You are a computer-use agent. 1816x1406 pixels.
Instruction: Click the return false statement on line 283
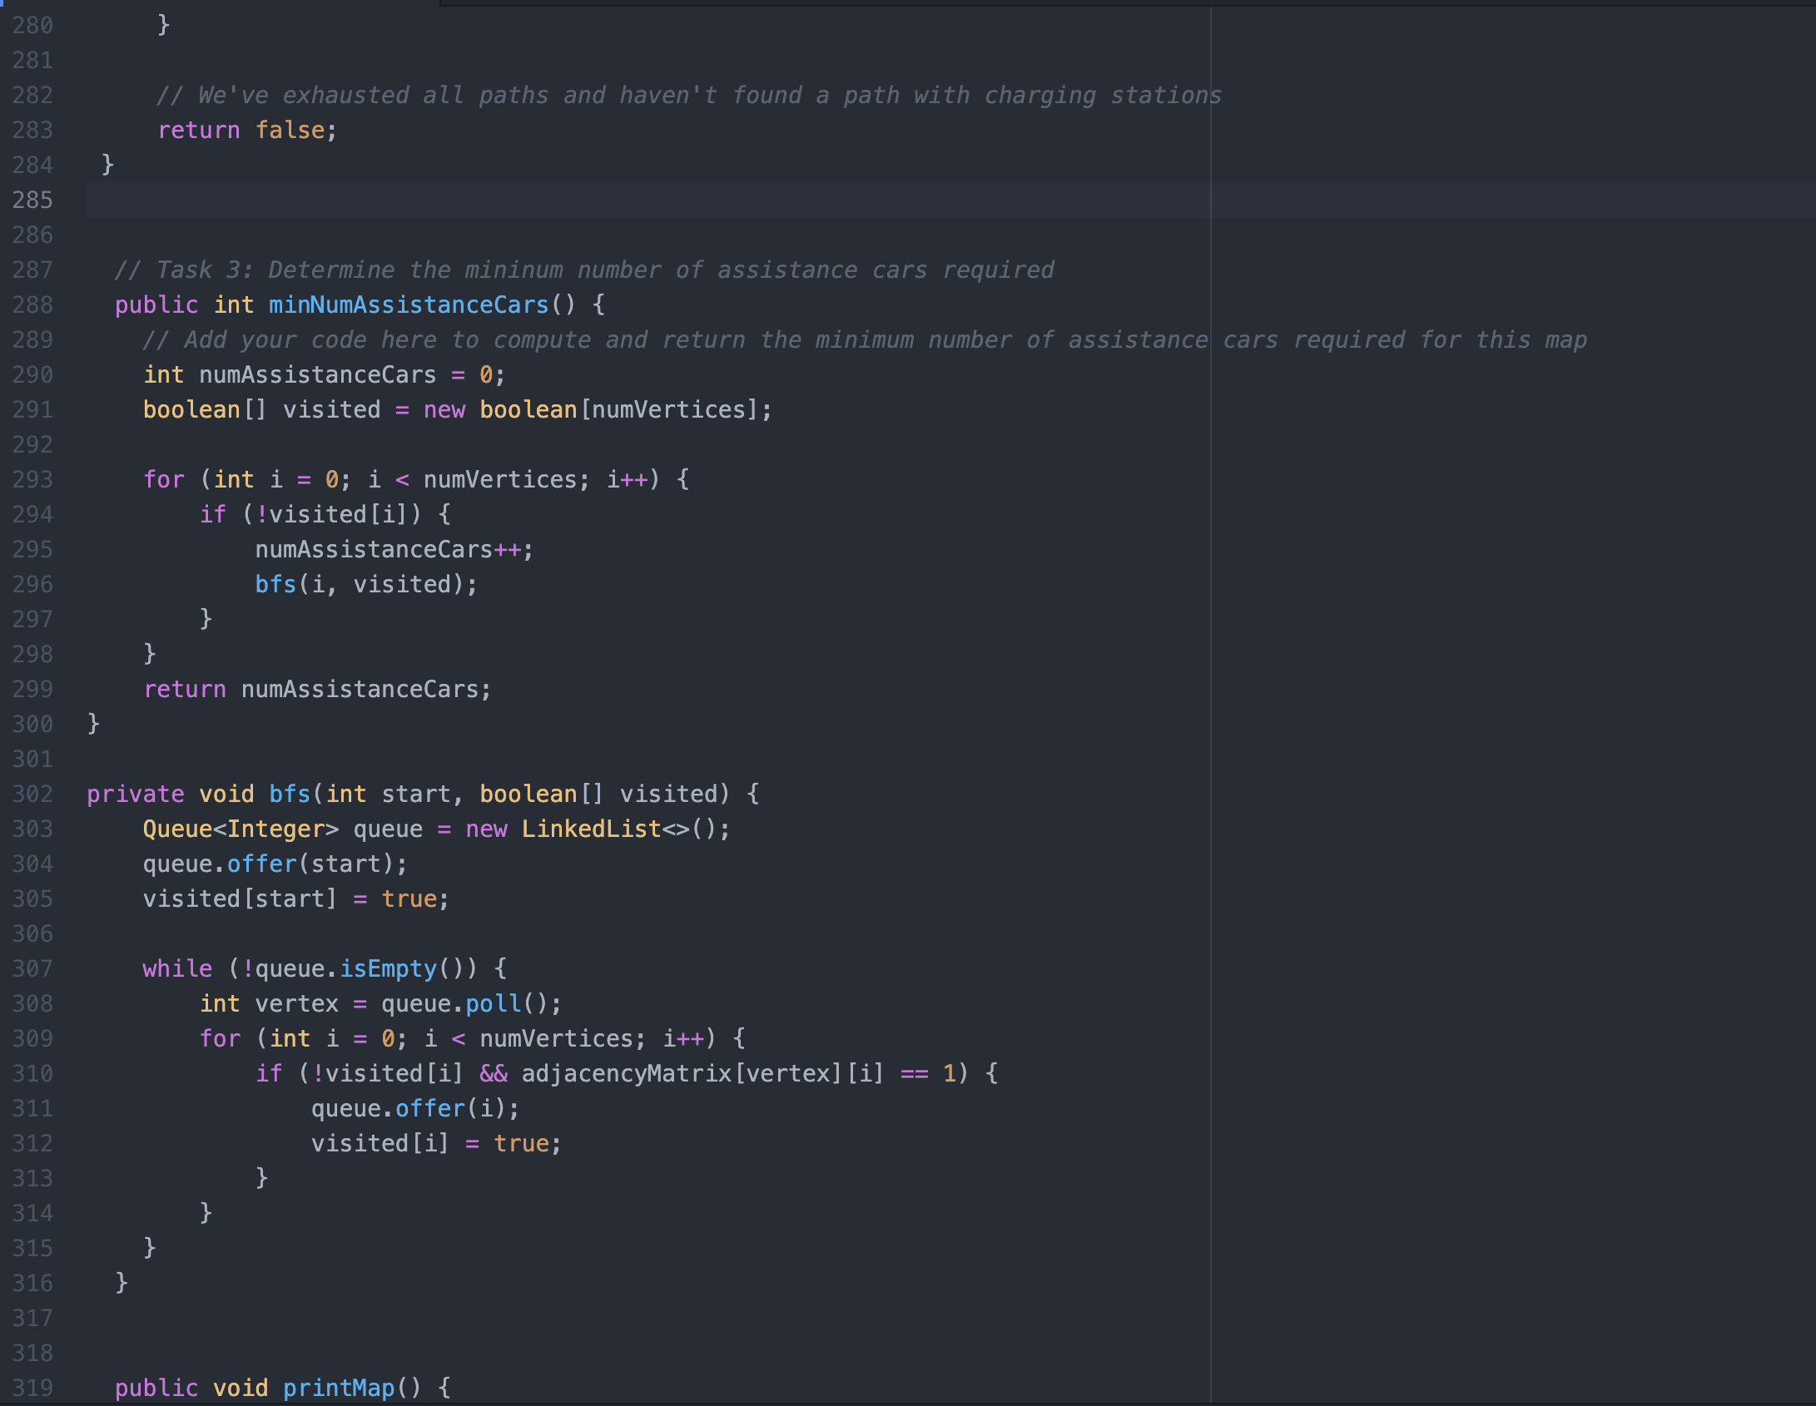pyautogui.click(x=246, y=130)
